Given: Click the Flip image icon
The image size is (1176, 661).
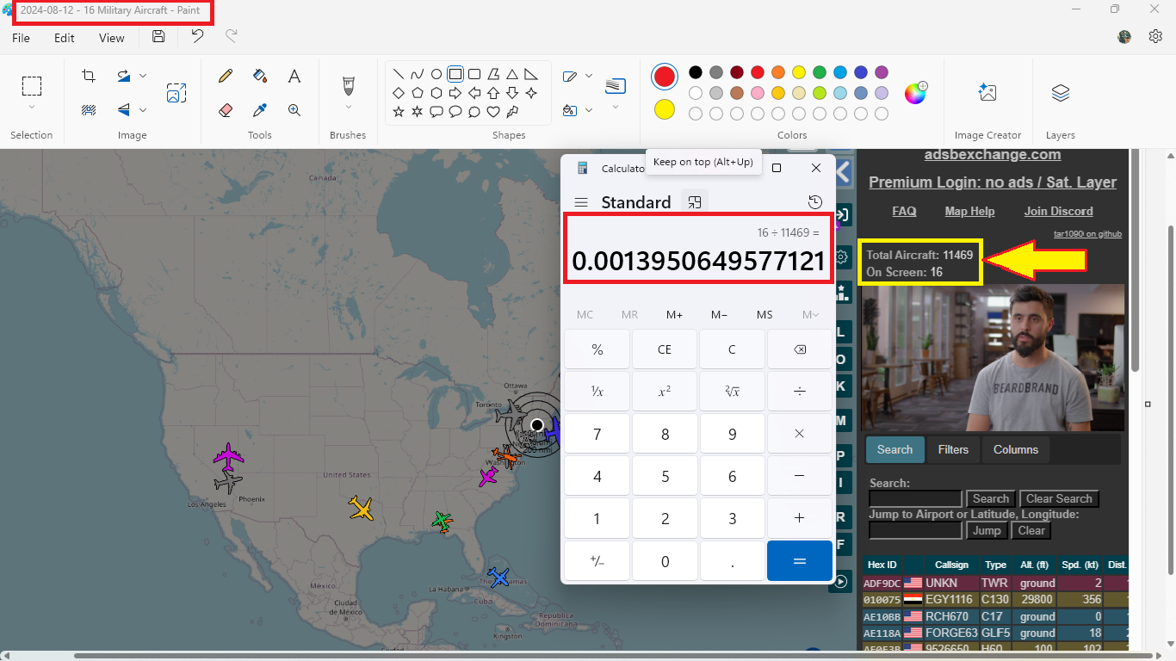Looking at the screenshot, I should (124, 109).
